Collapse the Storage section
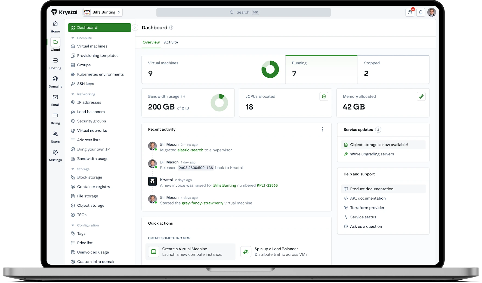The image size is (482, 283). 73,169
